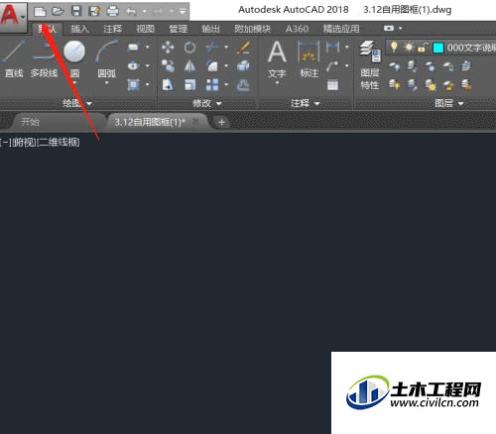Select the Copy tool
Viewport: 496px width, 434px height.
[x=168, y=66]
